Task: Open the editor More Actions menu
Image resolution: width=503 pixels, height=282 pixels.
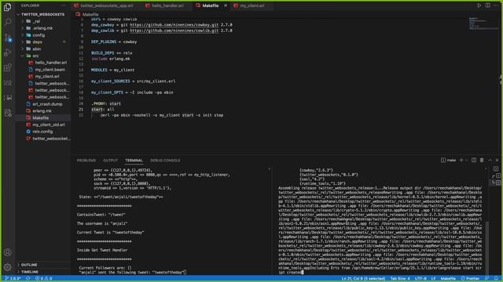Action: [x=496, y=5]
